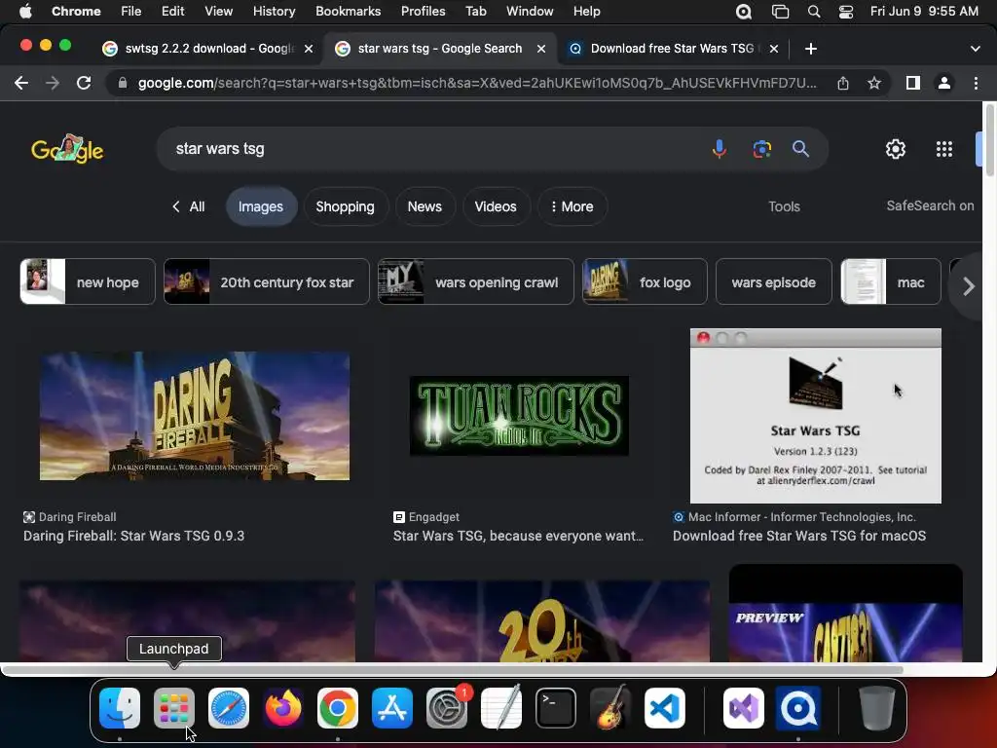
Task: Open the More search filters dropdown
Action: coord(572,206)
